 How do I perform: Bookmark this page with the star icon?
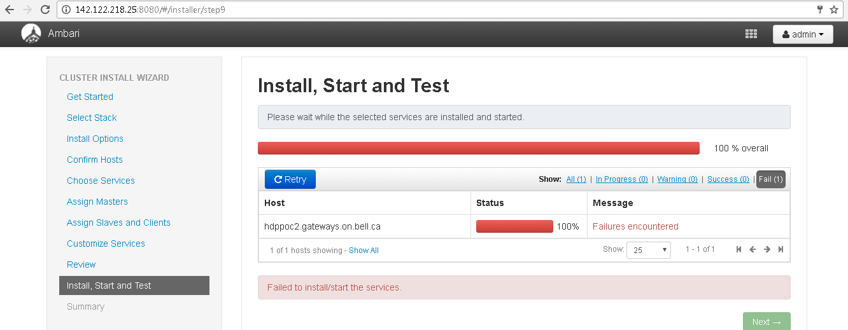point(834,10)
